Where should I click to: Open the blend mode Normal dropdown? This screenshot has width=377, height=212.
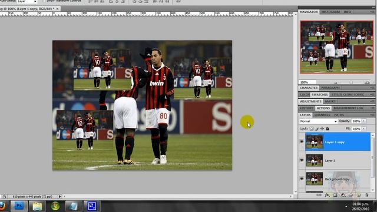point(318,121)
